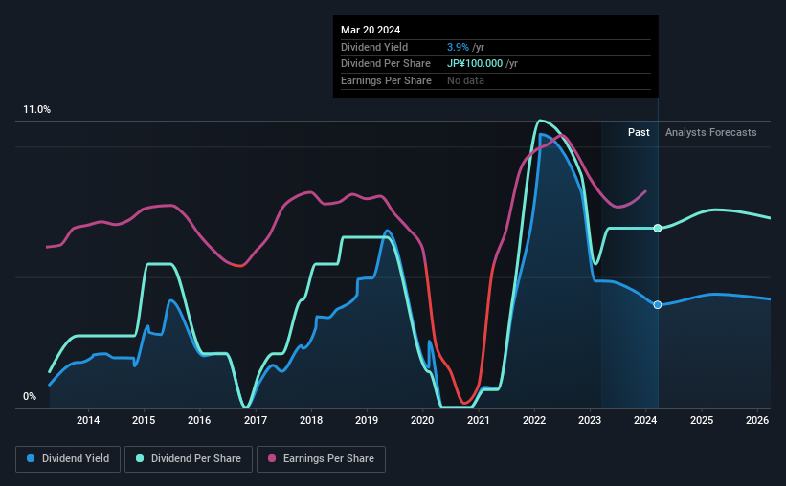Click the 2025 x-axis label
This screenshot has width=786, height=486.
tap(702, 420)
